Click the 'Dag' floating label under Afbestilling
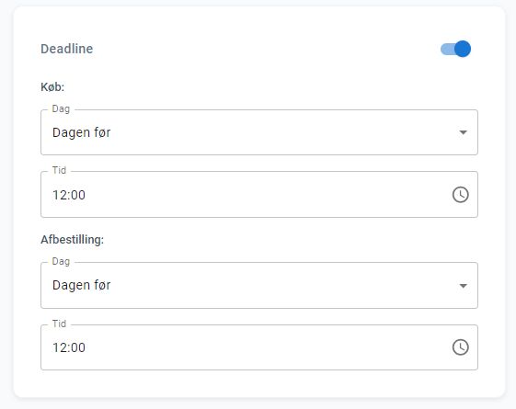Image resolution: width=516 pixels, height=409 pixels. point(61,261)
